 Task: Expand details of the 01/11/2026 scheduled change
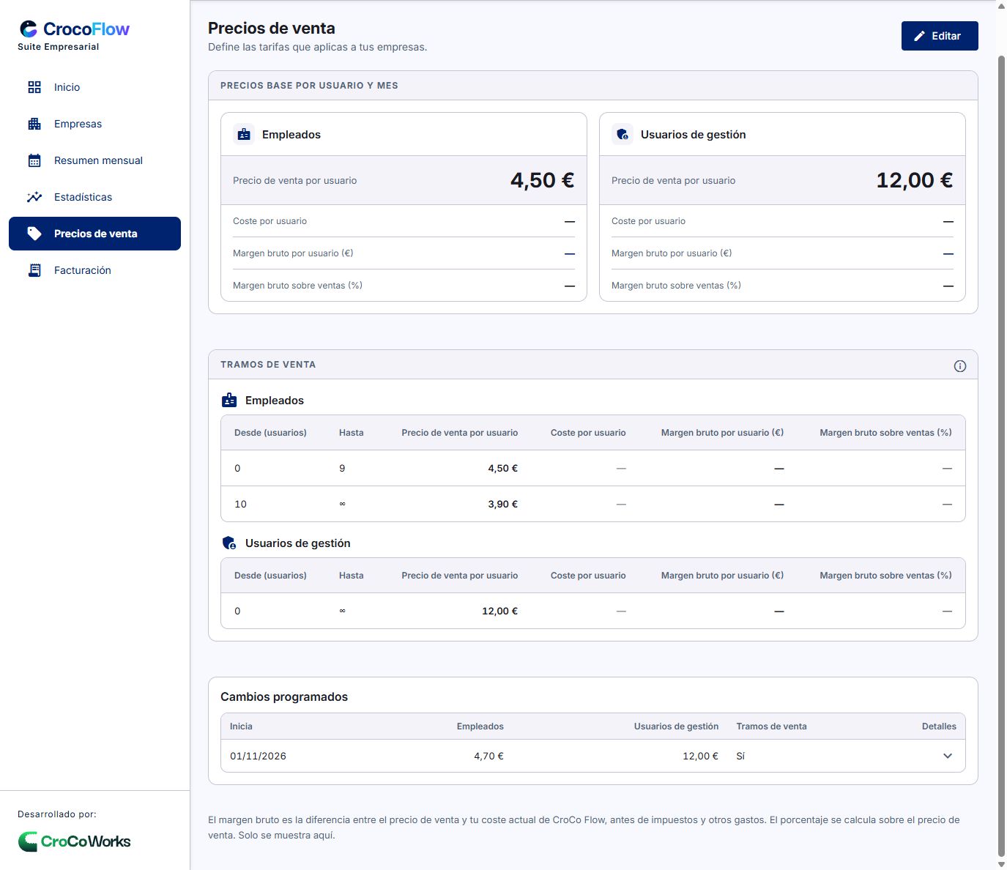pos(948,756)
